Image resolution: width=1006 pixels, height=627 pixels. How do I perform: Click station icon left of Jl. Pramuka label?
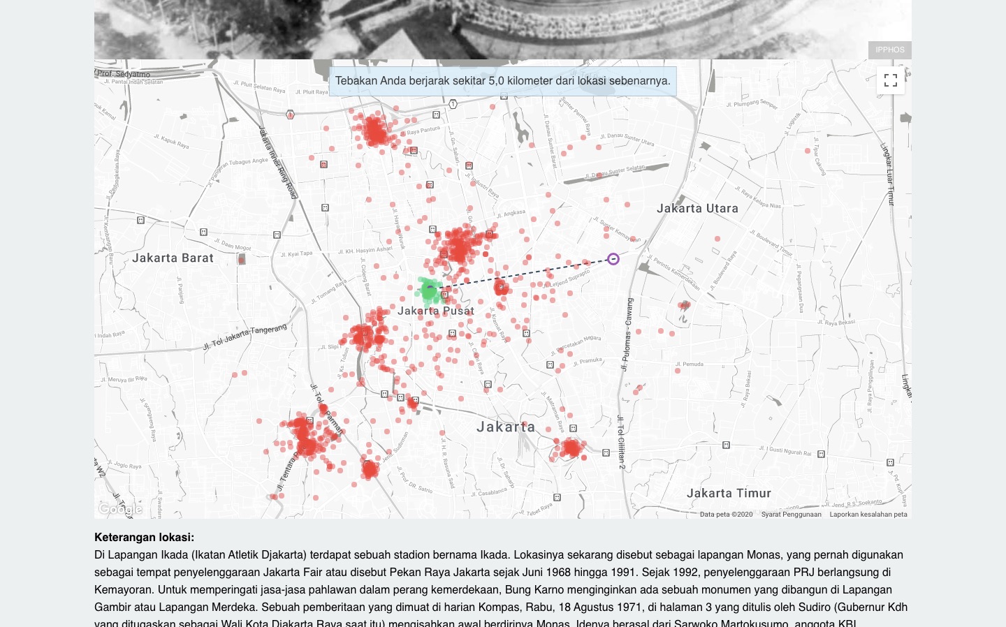tap(550, 364)
